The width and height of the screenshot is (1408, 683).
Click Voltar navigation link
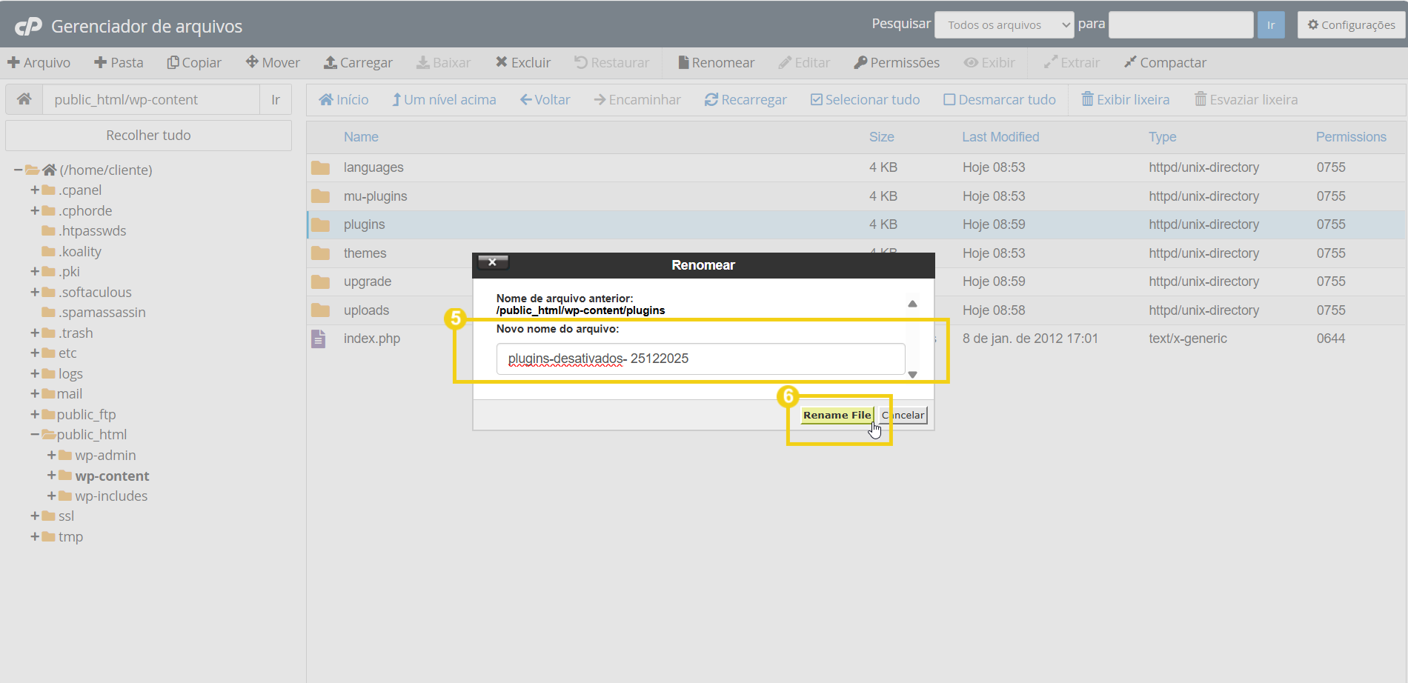click(x=545, y=100)
